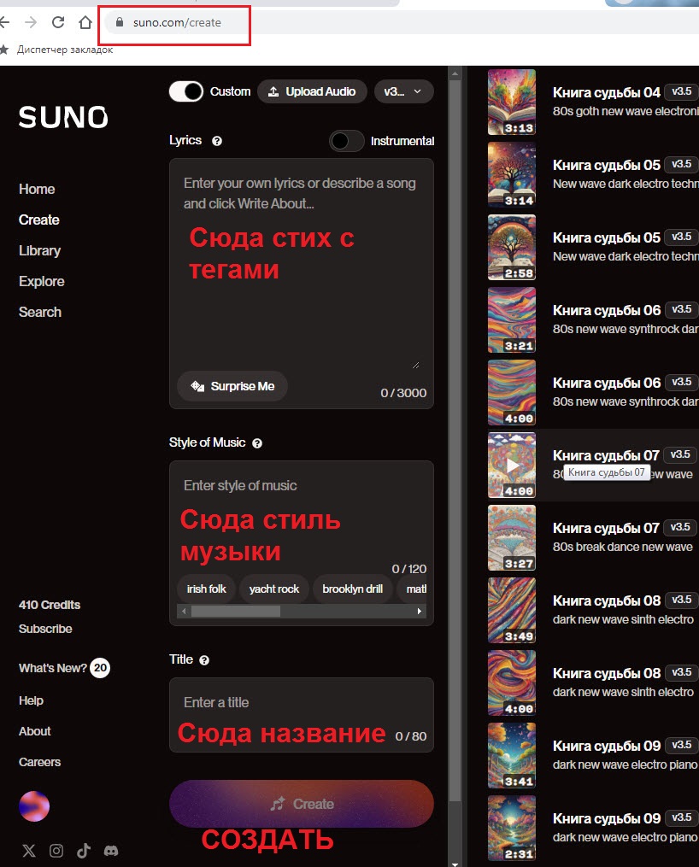Open Create in sidebar
Screen dimensions: 699x867
38,220
